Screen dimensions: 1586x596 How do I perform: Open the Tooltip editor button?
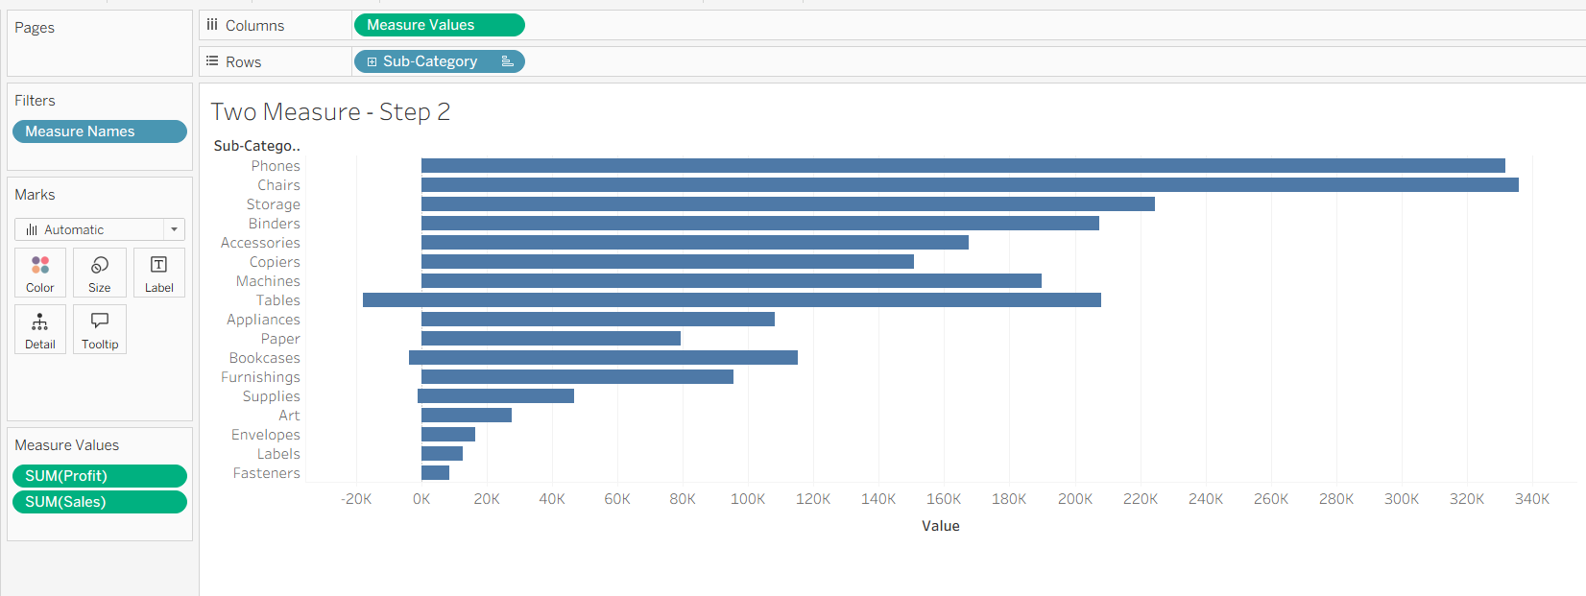[99, 329]
